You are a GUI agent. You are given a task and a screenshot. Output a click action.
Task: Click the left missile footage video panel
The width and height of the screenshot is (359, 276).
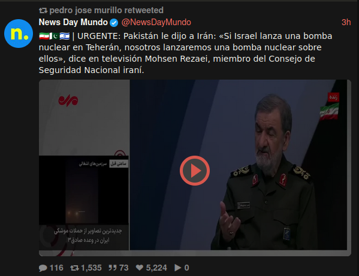tap(84, 190)
